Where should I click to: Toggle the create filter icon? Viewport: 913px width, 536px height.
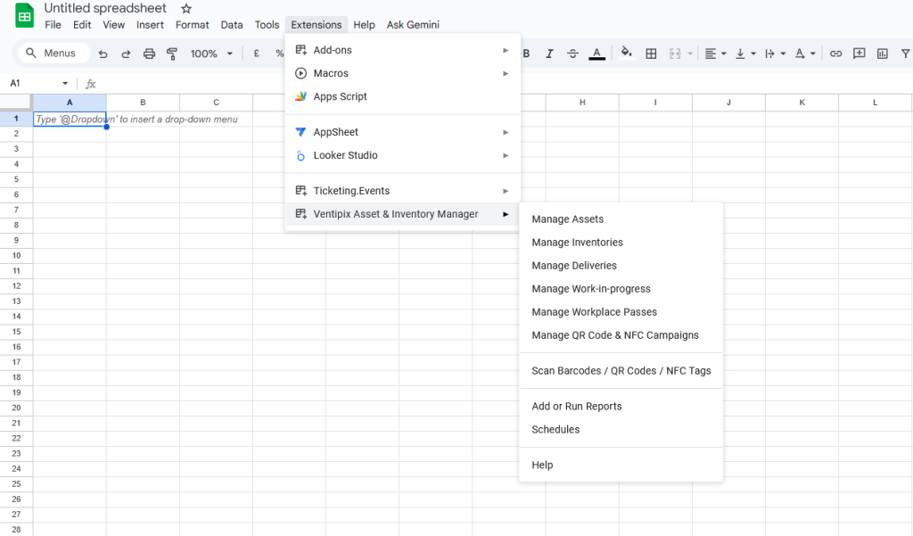[905, 54]
